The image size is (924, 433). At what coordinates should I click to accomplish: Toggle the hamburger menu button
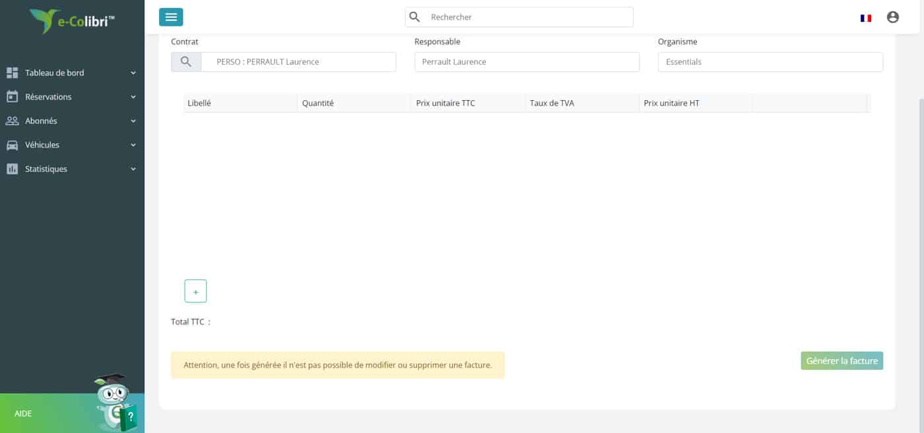tap(171, 17)
